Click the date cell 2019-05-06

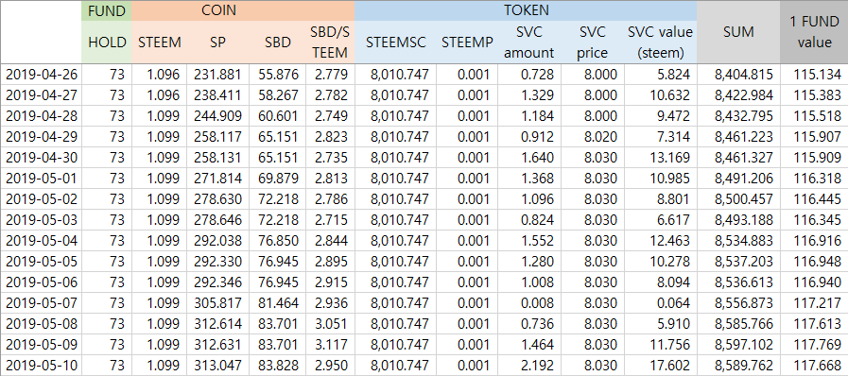[x=41, y=282]
